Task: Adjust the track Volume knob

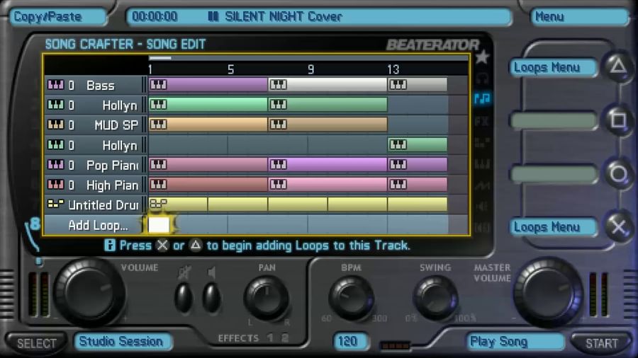Action: (89, 291)
